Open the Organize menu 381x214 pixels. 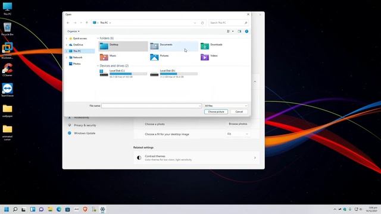[x=73, y=32]
